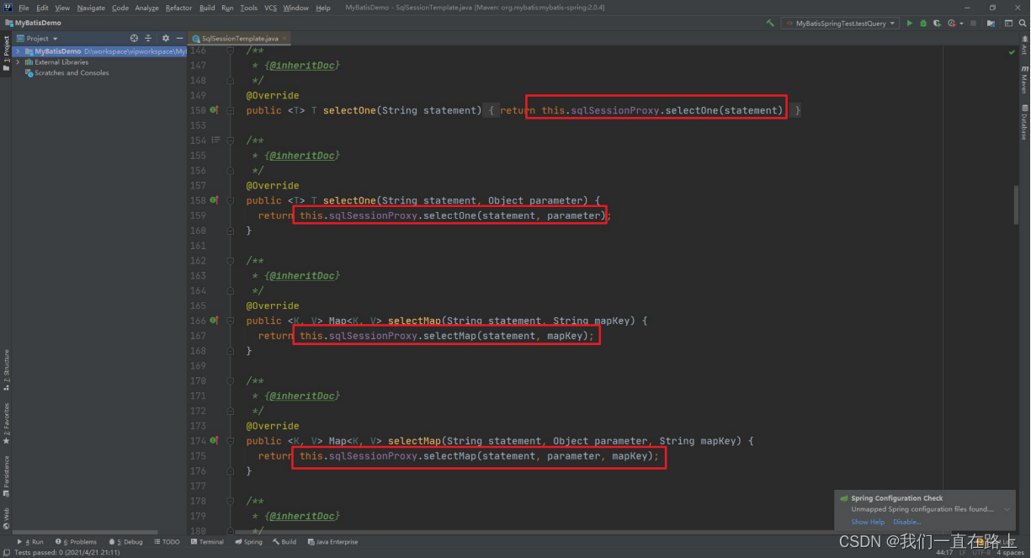
Task: Open the MyBatisSpringTest.testQuery run configuration dropdown
Action: [x=840, y=24]
